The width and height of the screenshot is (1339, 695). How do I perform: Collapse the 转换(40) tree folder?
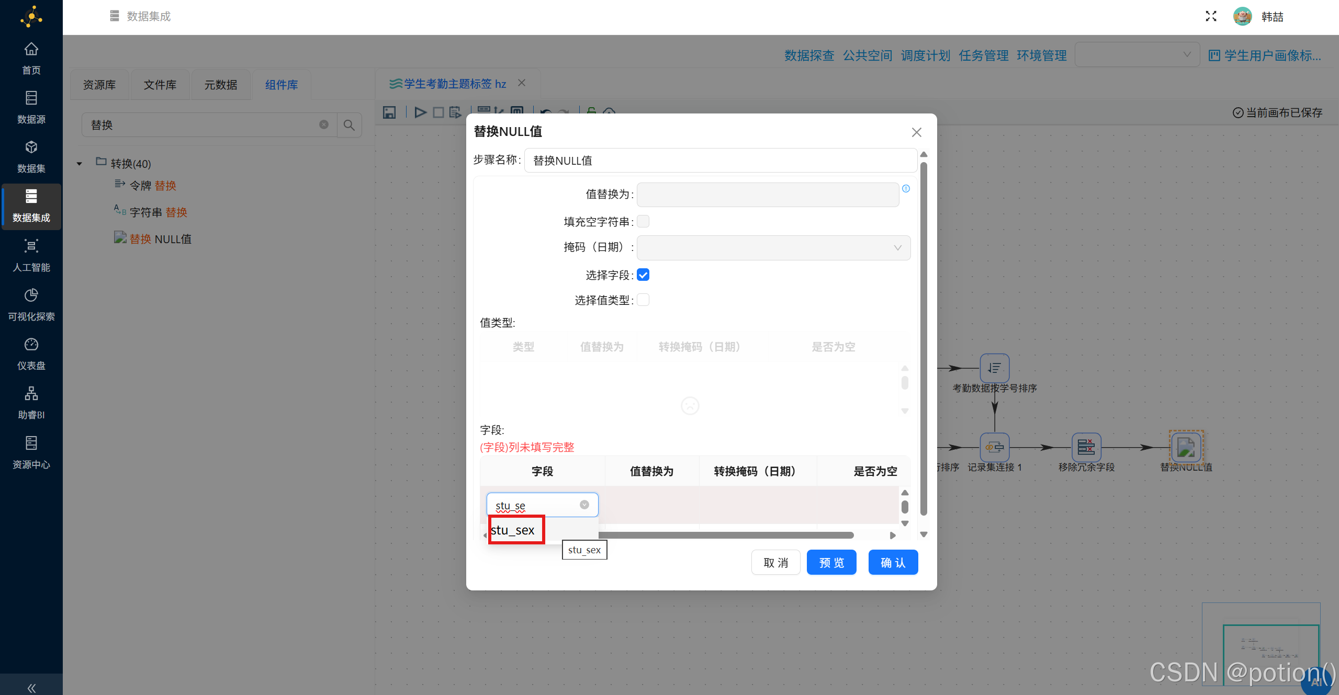click(80, 164)
